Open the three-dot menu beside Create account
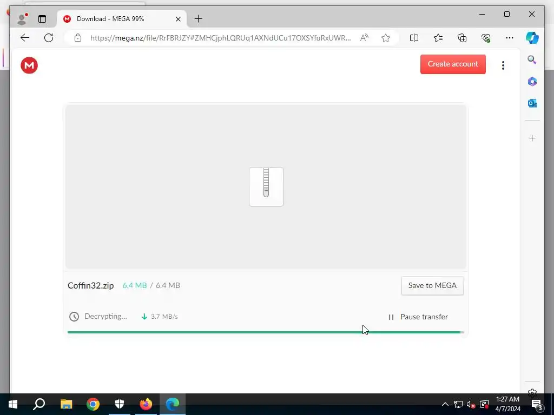The width and height of the screenshot is (554, 415). click(503, 65)
